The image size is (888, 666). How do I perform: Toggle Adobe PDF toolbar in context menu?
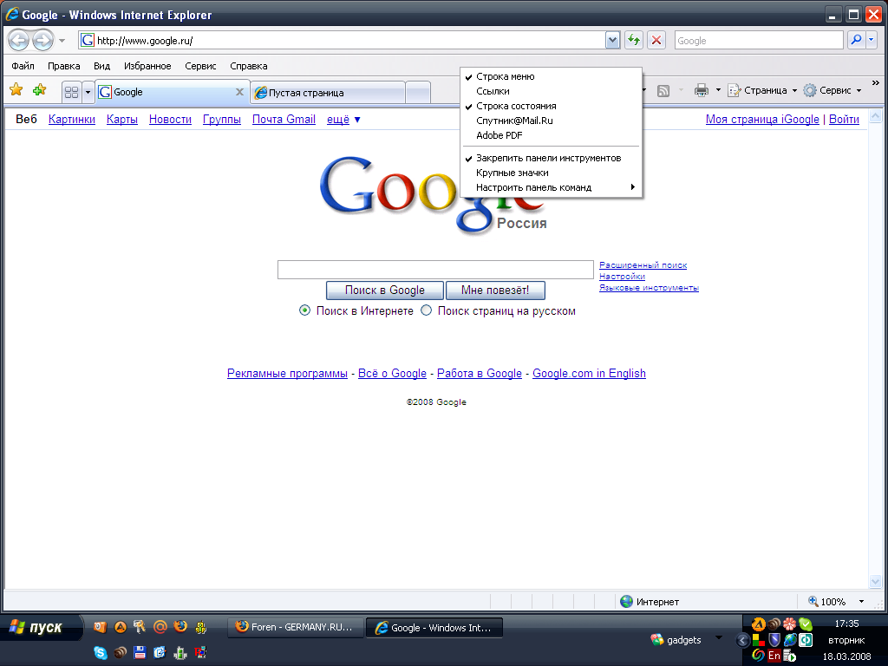click(x=551, y=135)
